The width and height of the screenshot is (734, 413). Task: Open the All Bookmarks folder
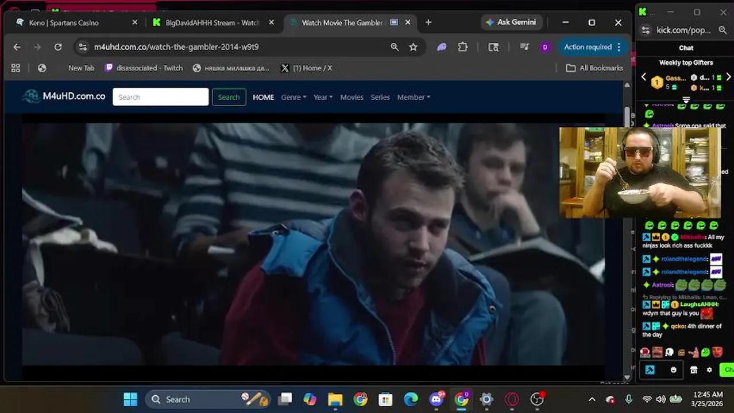point(594,68)
